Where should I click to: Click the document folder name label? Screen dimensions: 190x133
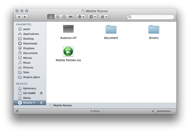pos(111,38)
